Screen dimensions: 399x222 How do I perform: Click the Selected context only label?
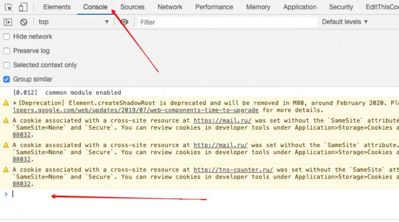pos(45,65)
